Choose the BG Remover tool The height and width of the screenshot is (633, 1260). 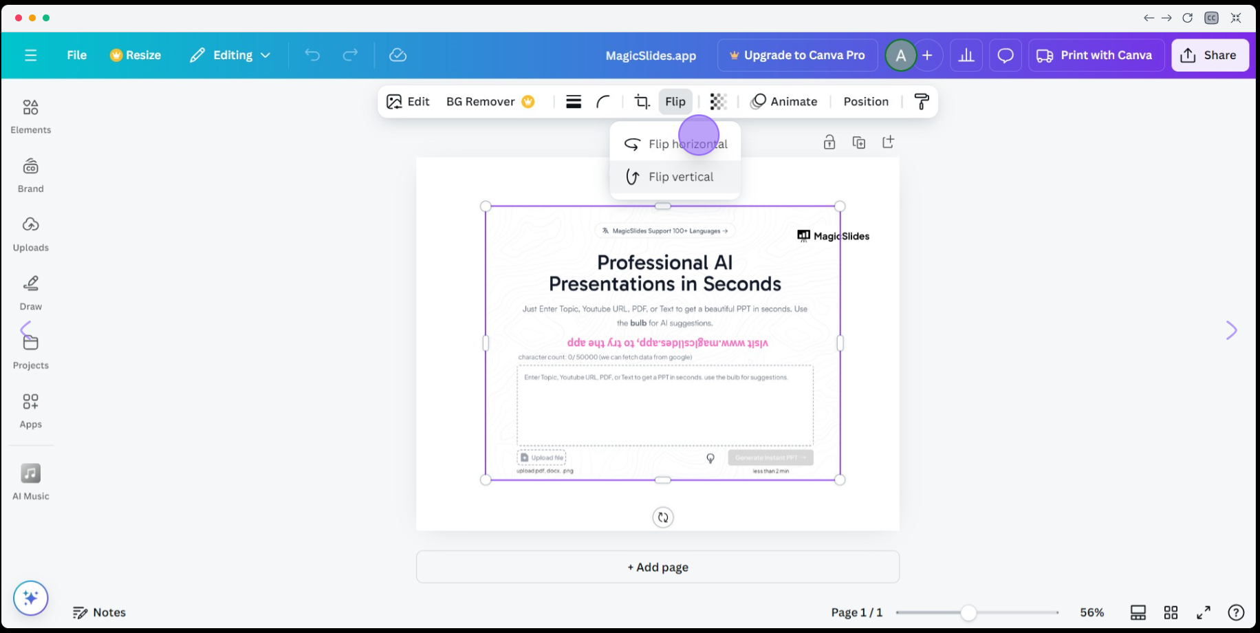pos(490,102)
